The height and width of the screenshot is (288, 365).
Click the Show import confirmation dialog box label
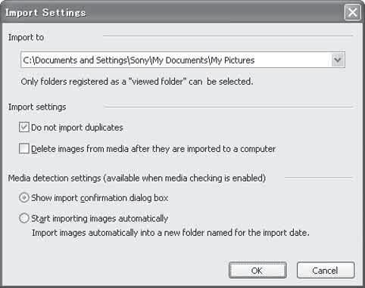pyautogui.click(x=100, y=198)
